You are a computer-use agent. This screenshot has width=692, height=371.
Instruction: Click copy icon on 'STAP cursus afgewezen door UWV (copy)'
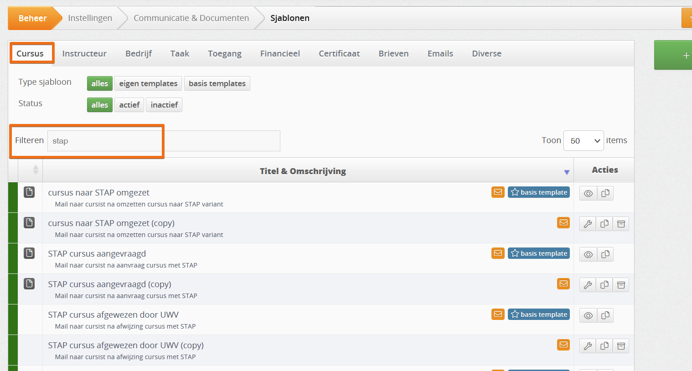(604, 346)
